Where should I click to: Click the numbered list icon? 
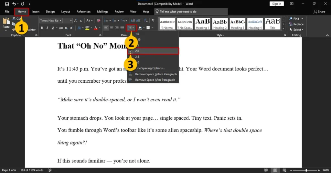(114, 20)
